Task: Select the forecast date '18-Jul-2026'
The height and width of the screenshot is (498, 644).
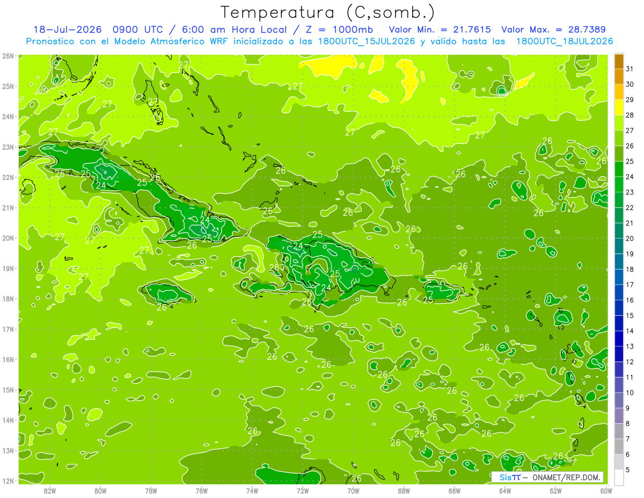Action: coord(68,30)
